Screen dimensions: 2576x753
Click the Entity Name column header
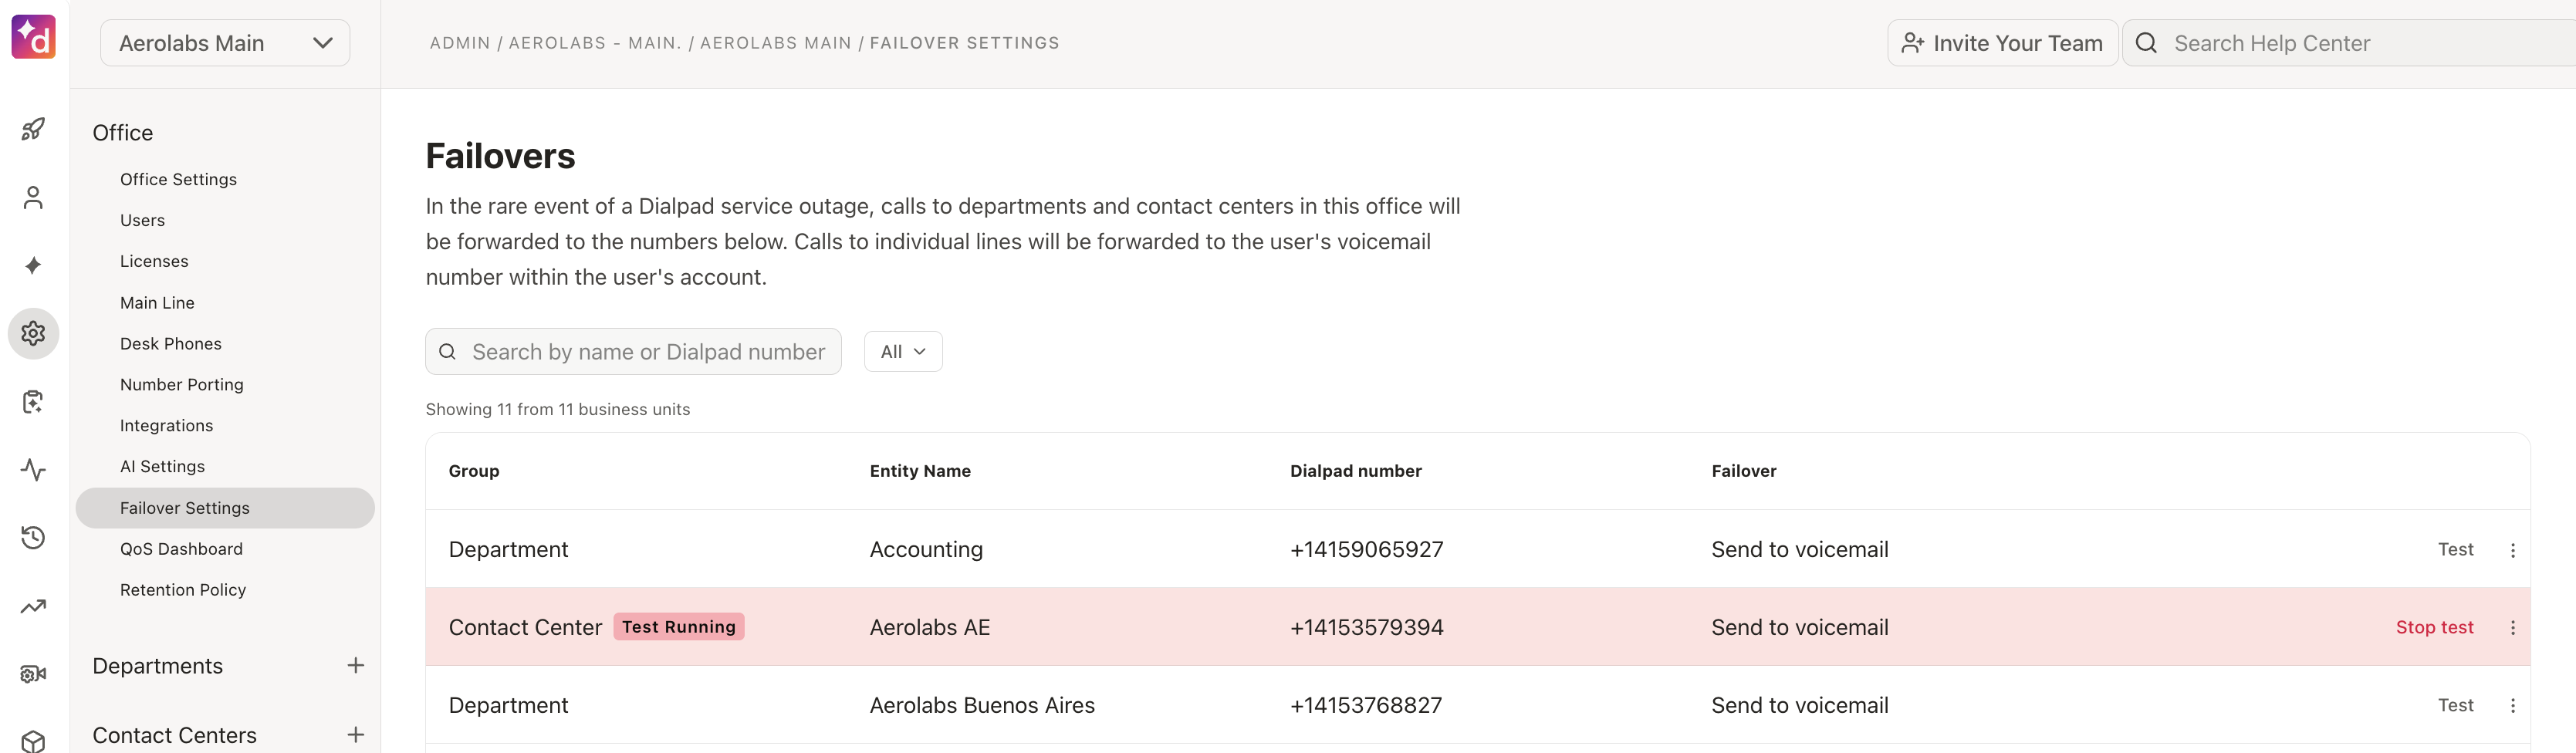pyautogui.click(x=920, y=471)
